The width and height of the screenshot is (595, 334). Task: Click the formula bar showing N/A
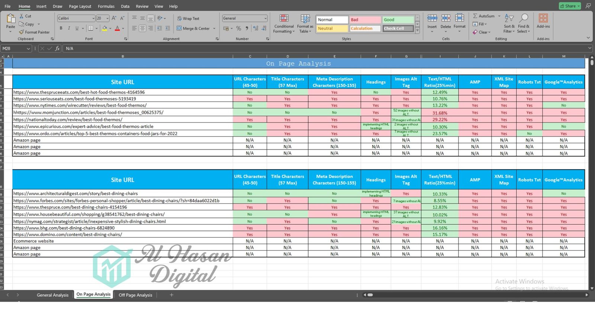[327, 49]
